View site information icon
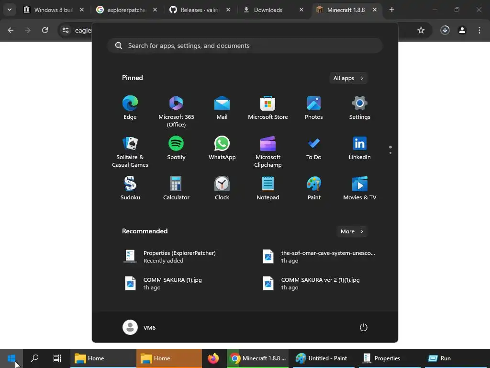The height and width of the screenshot is (368, 490). click(66, 30)
